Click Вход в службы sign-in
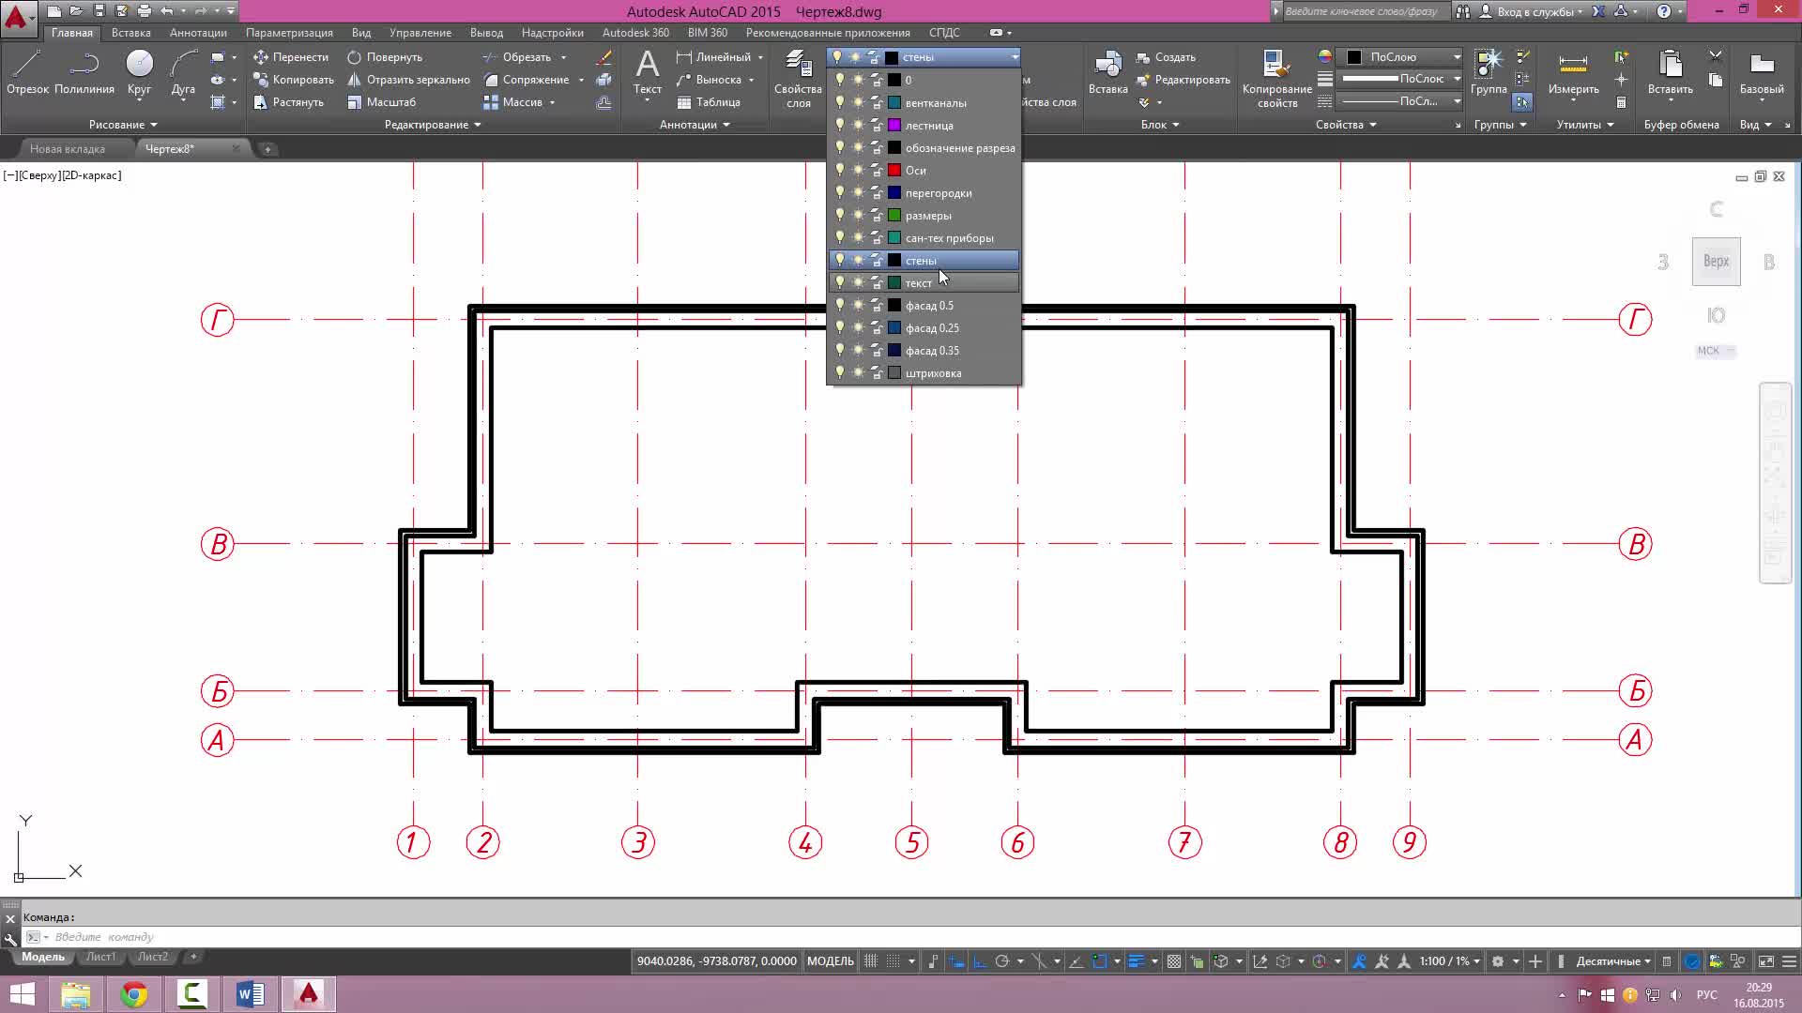Viewport: 1802px width, 1013px height. coord(1531,11)
